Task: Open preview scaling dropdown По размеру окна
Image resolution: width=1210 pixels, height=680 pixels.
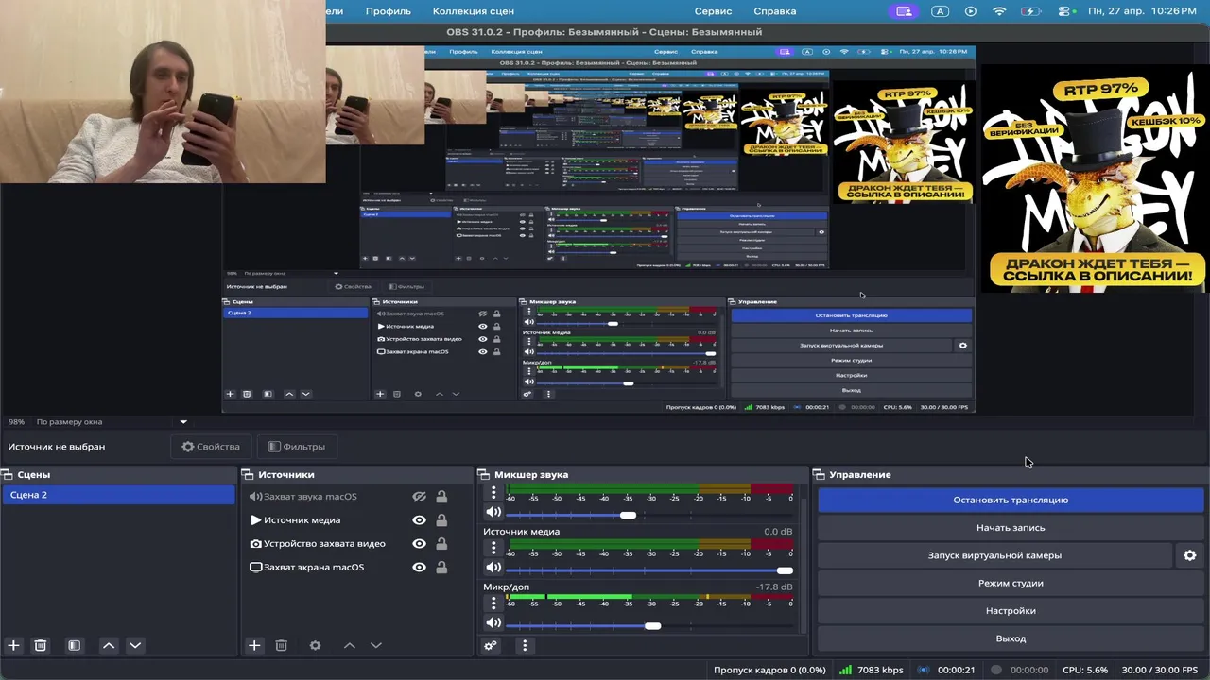Action: [110, 422]
